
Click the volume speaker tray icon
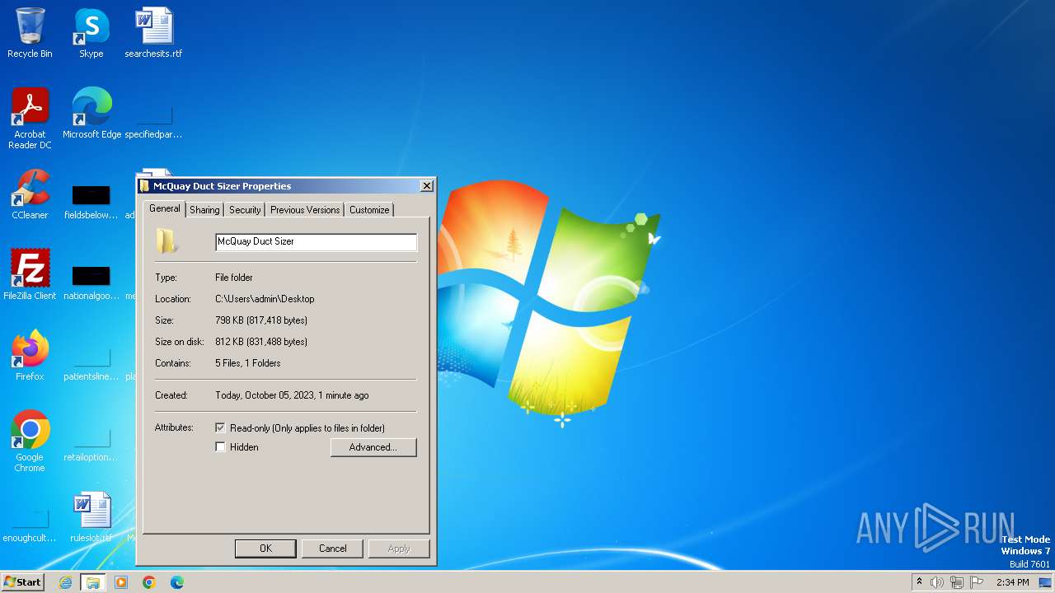[937, 582]
